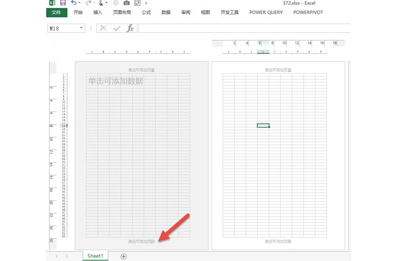Click the formula bar resize dots handle
The width and height of the screenshot is (396, 261).
point(91,28)
